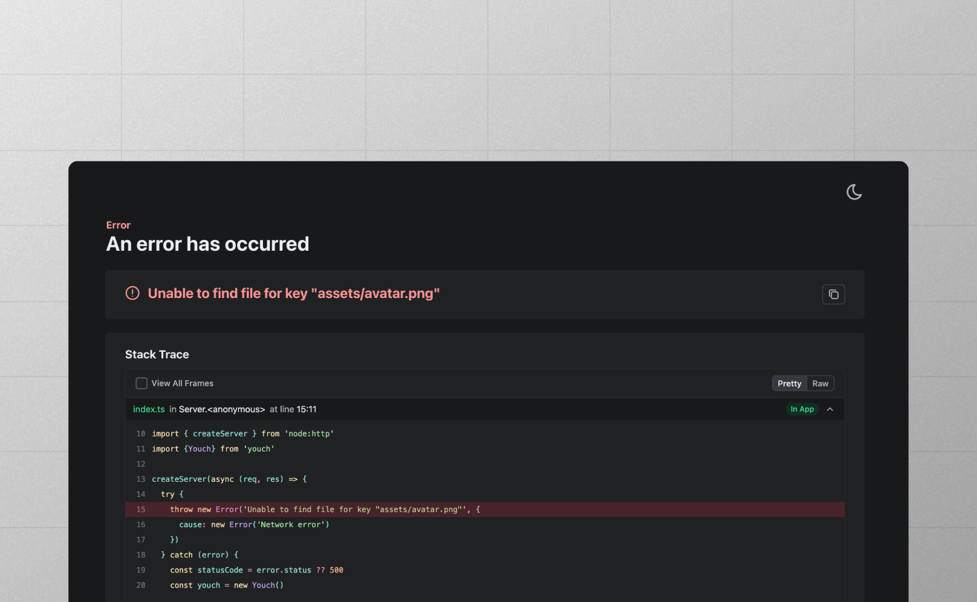977x602 pixels.
Task: Enable the View All Frames checkbox
Action: point(141,383)
